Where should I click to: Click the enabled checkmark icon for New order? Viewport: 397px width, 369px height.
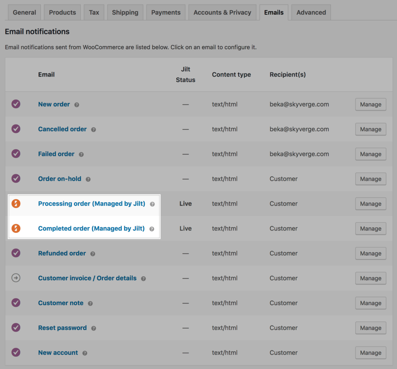[x=16, y=104]
